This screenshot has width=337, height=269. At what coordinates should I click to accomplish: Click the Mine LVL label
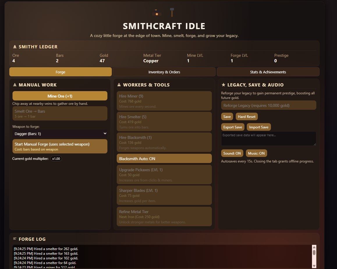coord(195,55)
